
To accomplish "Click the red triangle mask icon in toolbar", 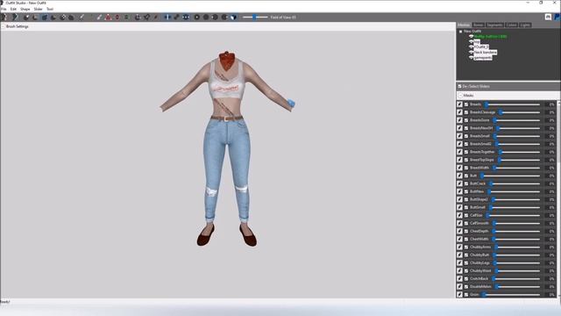I will coord(108,18).
